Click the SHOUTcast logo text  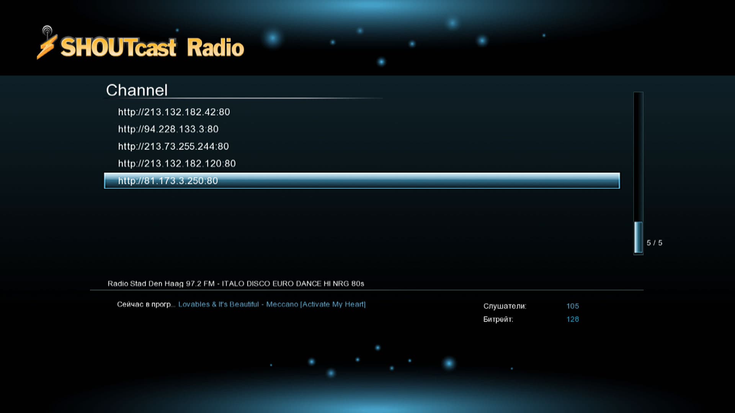[118, 48]
